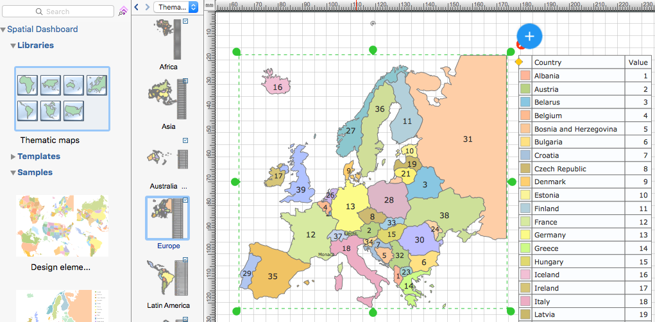Toggle the Australia stencil checkbox
The image size is (655, 322).
[185, 140]
